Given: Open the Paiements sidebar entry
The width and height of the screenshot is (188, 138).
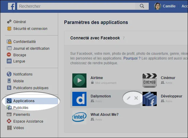Looking at the screenshot, I should (x=22, y=114).
